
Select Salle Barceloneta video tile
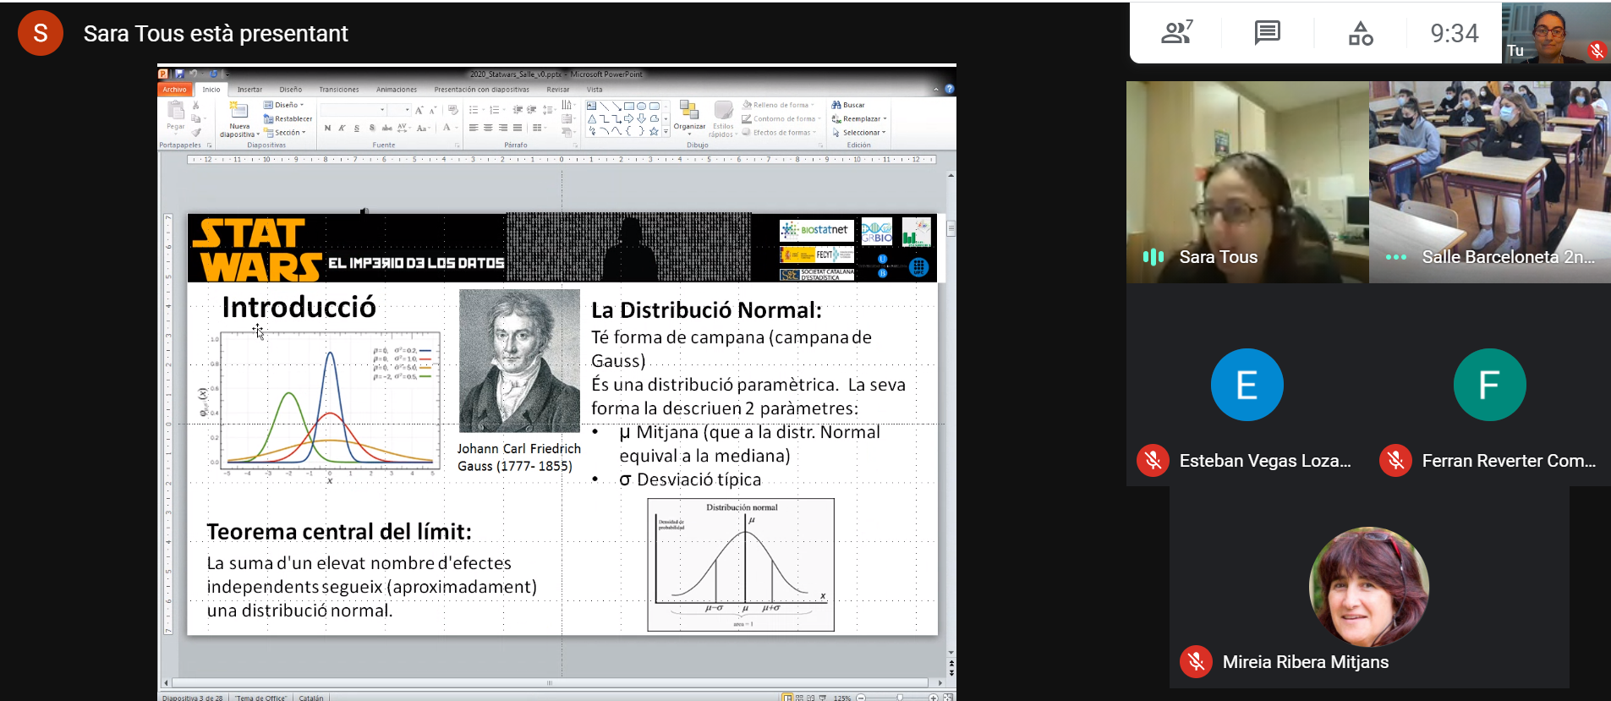tap(1490, 182)
